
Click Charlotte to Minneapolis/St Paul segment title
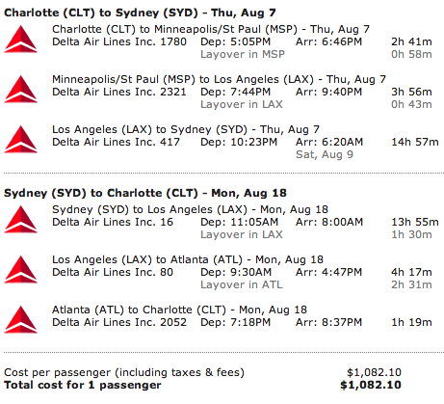point(211,29)
